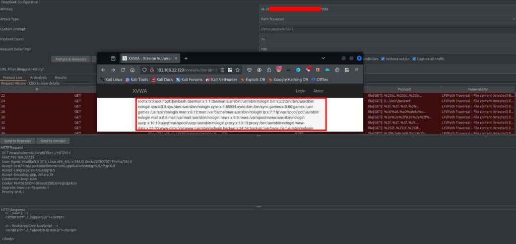This screenshot has height=244, width=516.
Task: Select request history row 34
Action: [x=257, y=128]
